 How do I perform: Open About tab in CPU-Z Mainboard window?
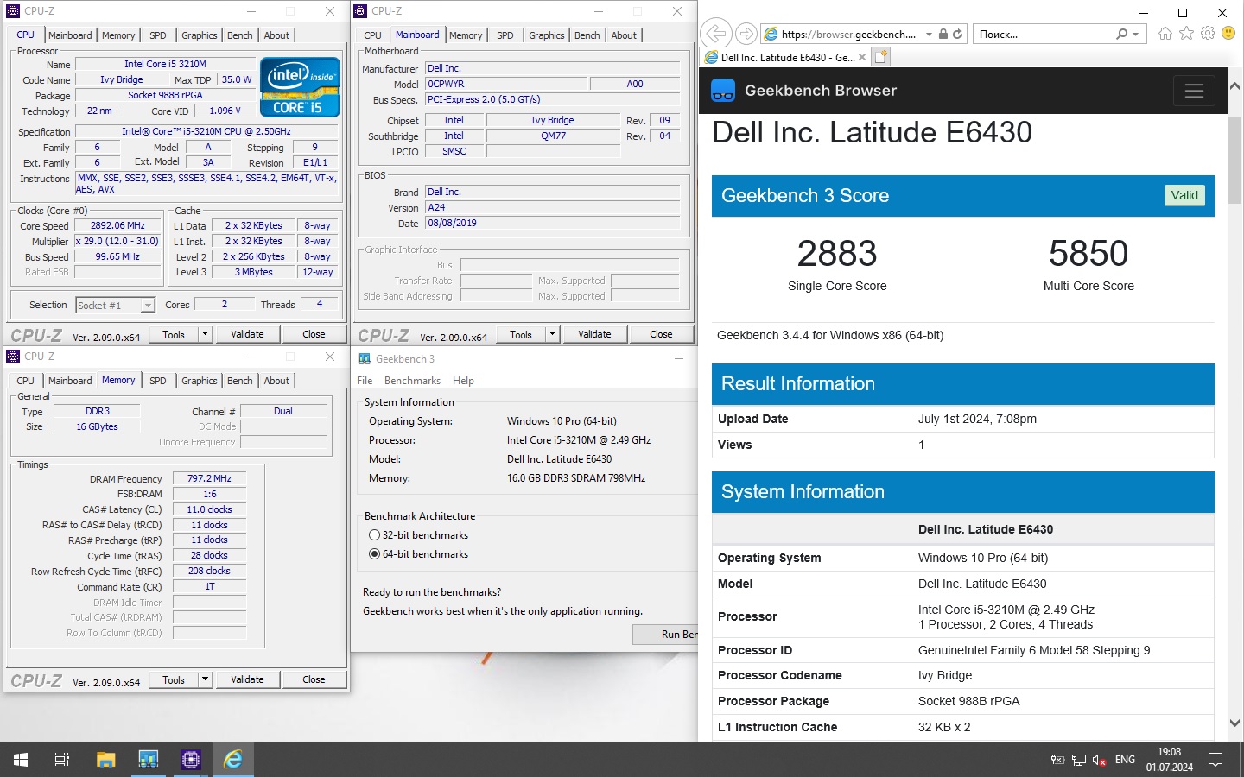[624, 35]
